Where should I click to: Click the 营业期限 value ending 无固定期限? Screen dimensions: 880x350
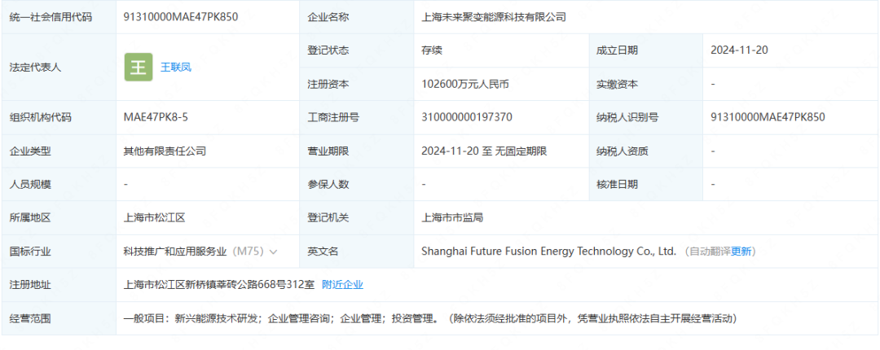click(x=484, y=151)
